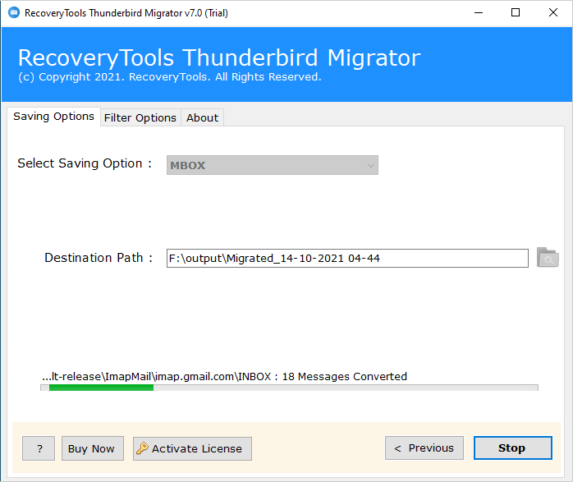Click inside the Destination Path field
The image size is (573, 482).
pos(347,259)
